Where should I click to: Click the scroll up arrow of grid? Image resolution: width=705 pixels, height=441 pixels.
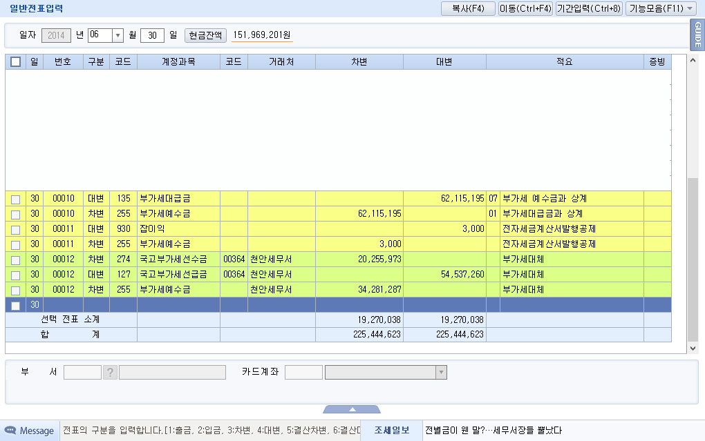tap(693, 60)
